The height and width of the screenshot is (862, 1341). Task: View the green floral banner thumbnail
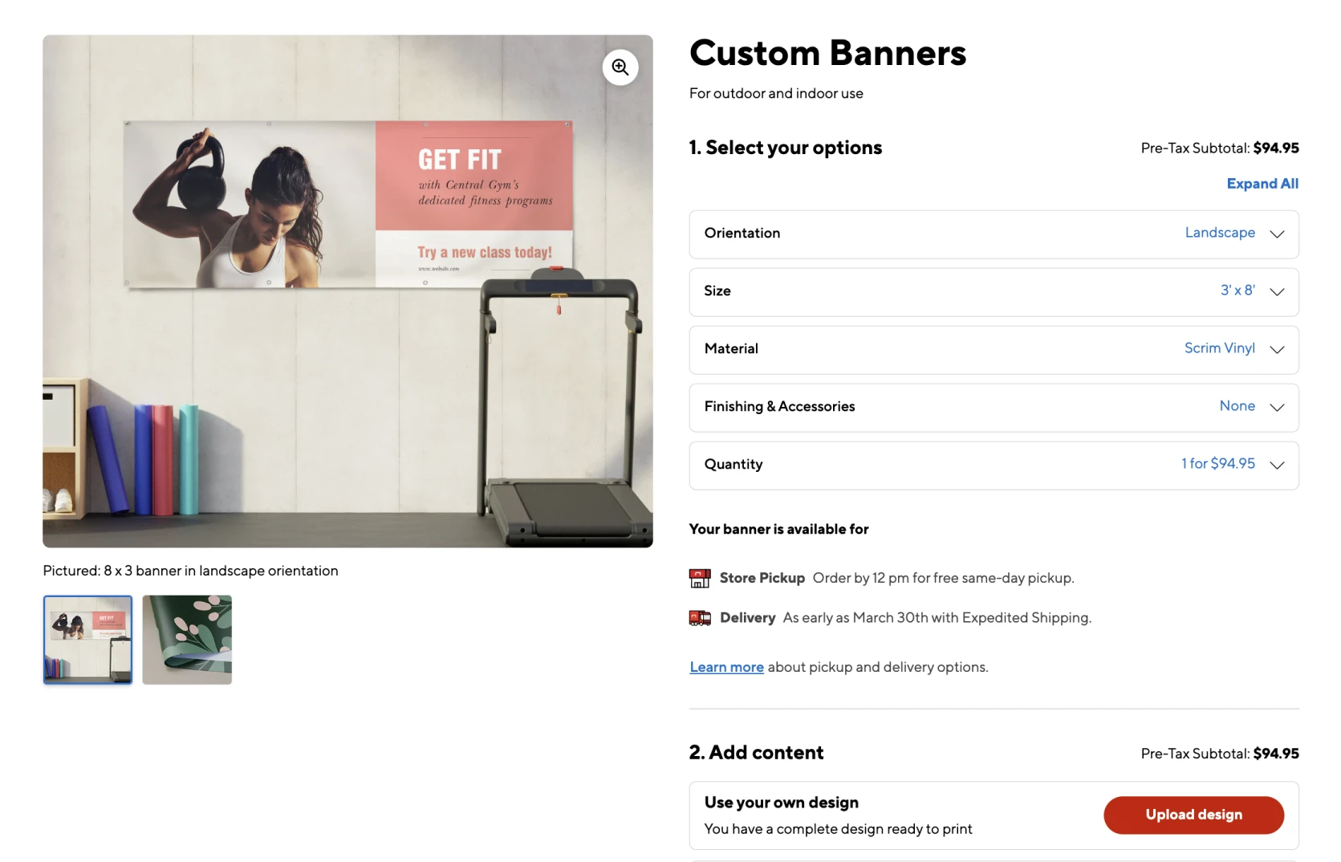(x=187, y=639)
